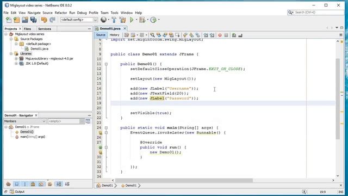Open the Tools menu
The image size is (348, 196).
click(x=114, y=13)
